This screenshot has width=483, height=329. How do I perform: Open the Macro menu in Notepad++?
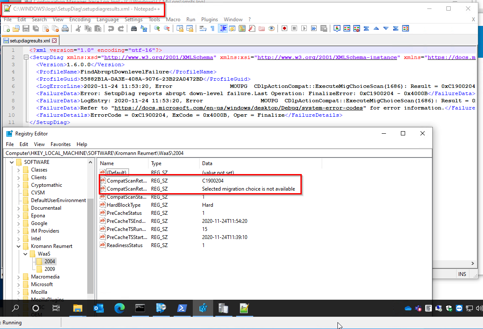(x=173, y=20)
